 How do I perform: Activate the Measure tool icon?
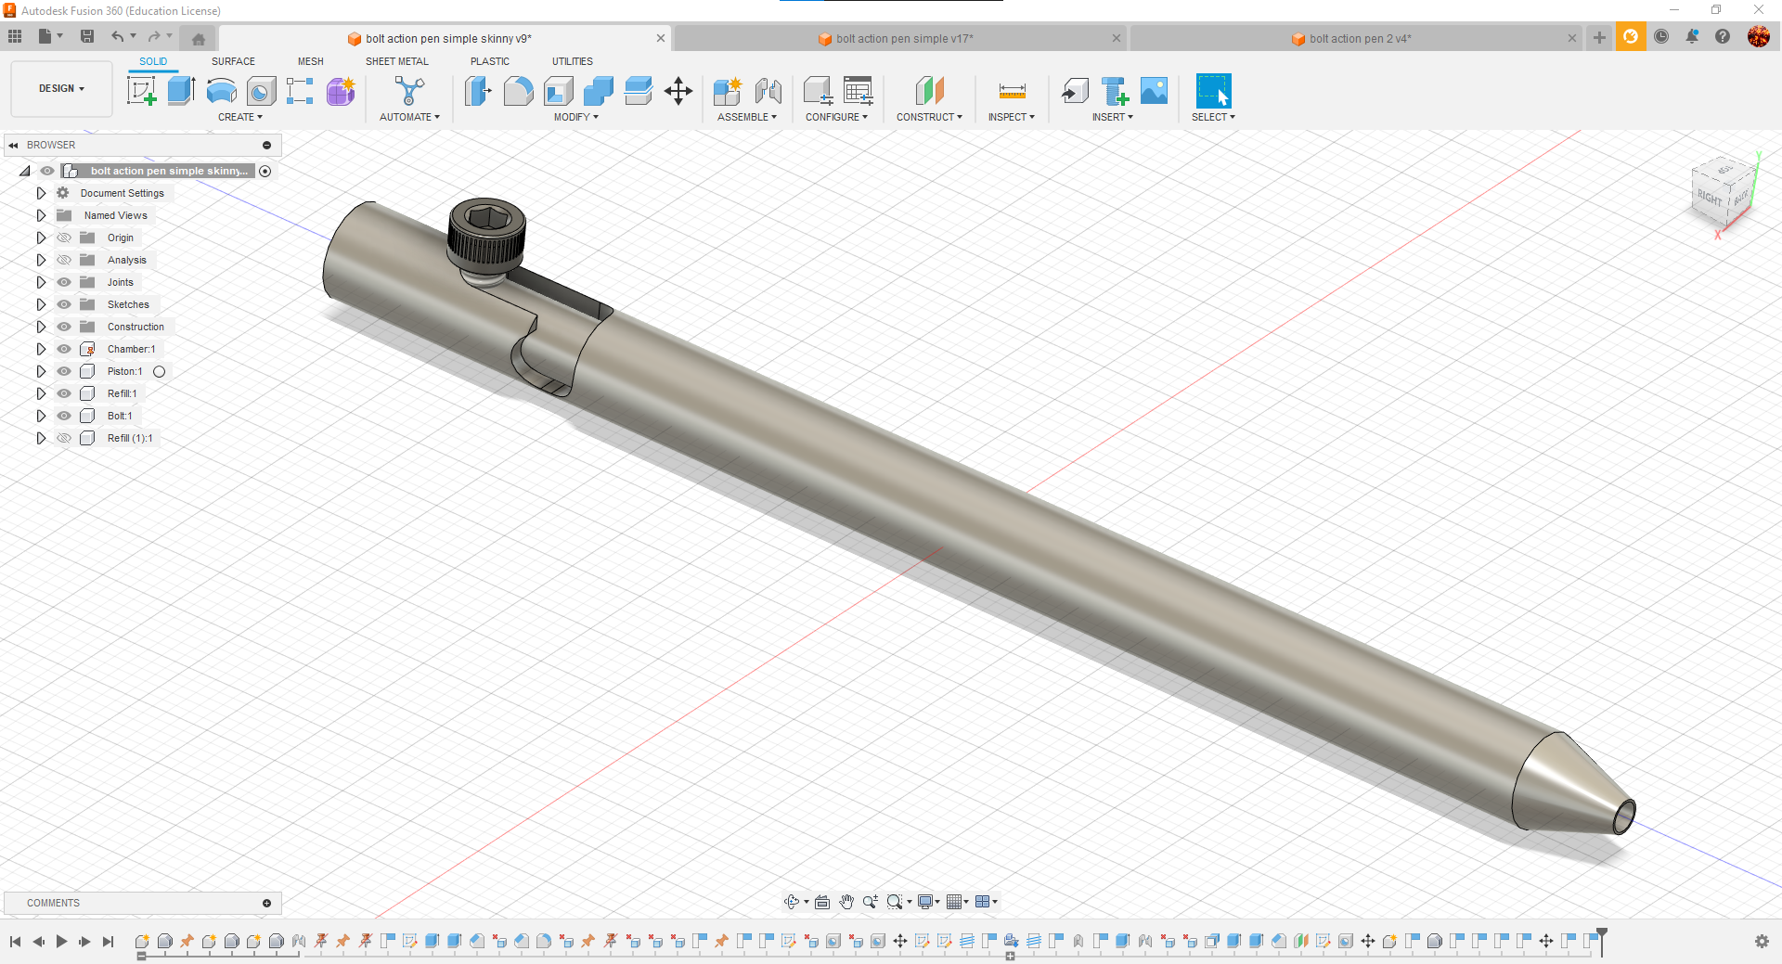[1012, 91]
